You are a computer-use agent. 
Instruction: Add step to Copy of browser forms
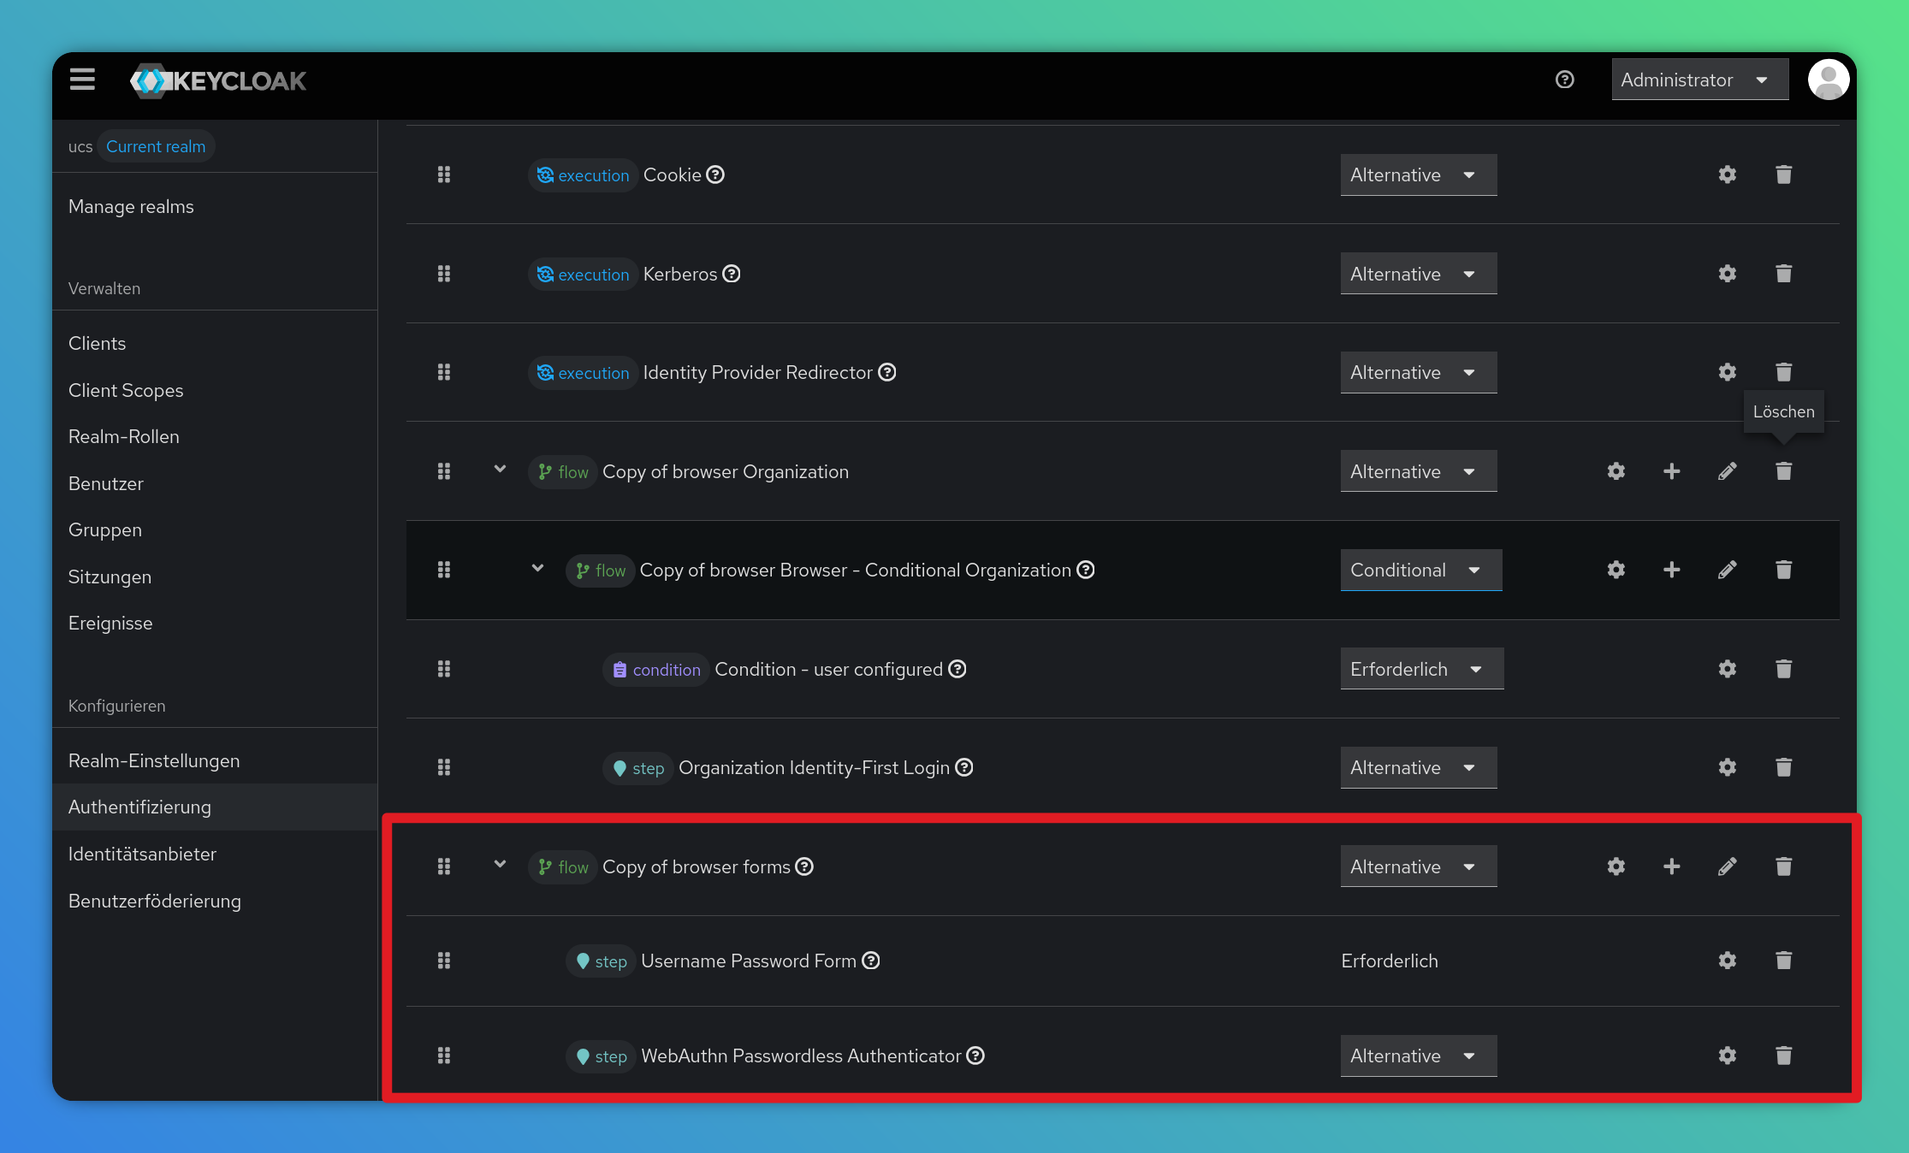[1671, 866]
